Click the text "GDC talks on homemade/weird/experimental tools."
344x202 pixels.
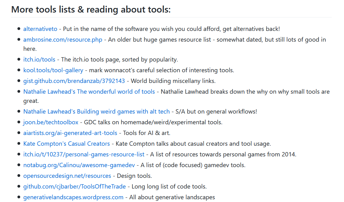153,122
